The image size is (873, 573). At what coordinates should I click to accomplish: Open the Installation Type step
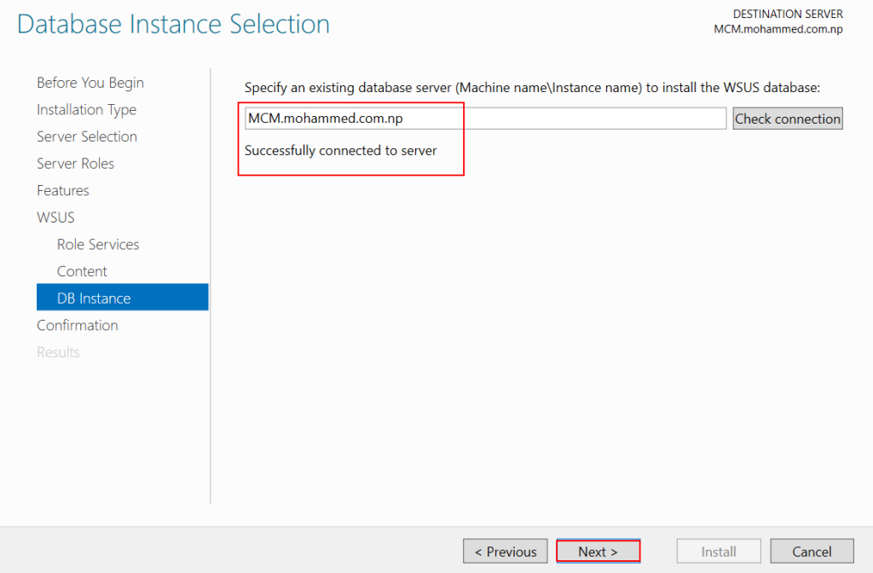pyautogui.click(x=86, y=110)
